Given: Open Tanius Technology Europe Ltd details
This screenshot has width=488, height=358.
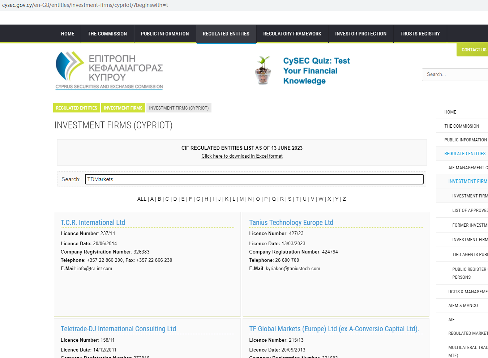Looking at the screenshot, I should (x=291, y=222).
